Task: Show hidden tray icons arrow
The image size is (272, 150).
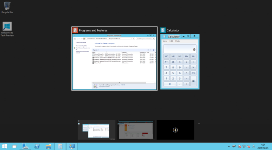Action: click(229, 146)
